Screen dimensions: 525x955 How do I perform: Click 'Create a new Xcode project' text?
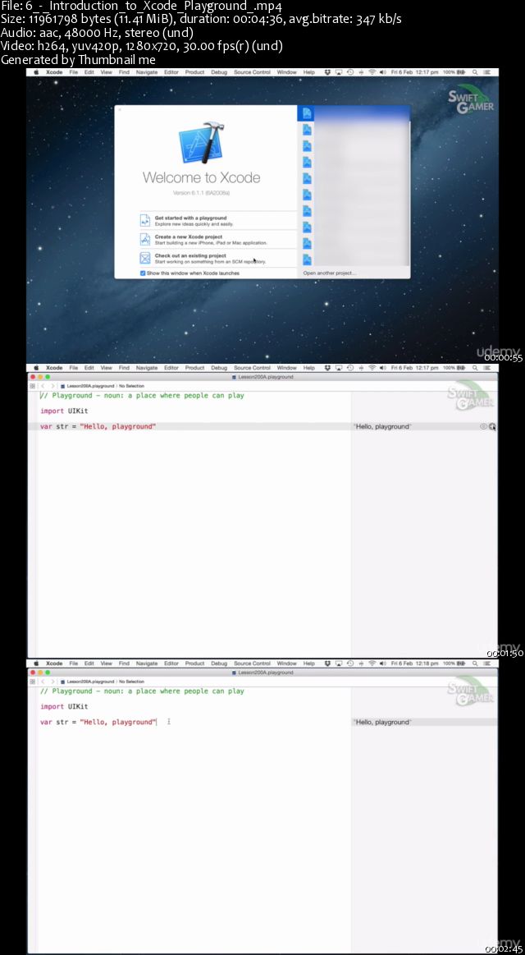pos(189,236)
